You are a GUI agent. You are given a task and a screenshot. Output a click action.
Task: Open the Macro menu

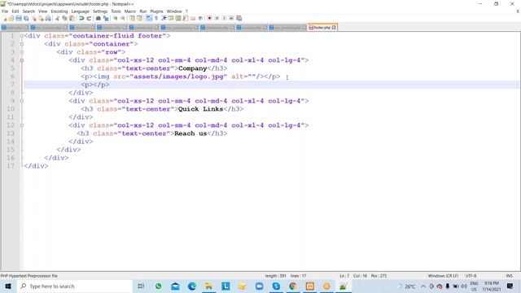click(x=130, y=11)
